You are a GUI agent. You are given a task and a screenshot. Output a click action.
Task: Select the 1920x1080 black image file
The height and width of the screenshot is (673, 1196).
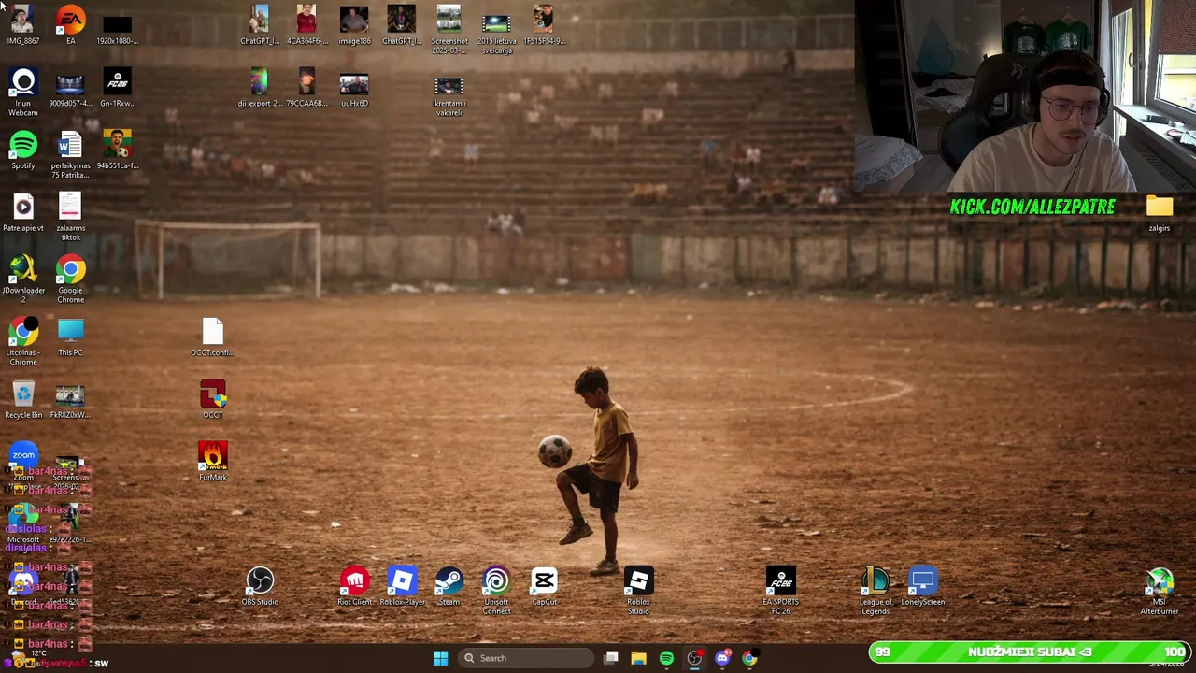pyautogui.click(x=118, y=25)
